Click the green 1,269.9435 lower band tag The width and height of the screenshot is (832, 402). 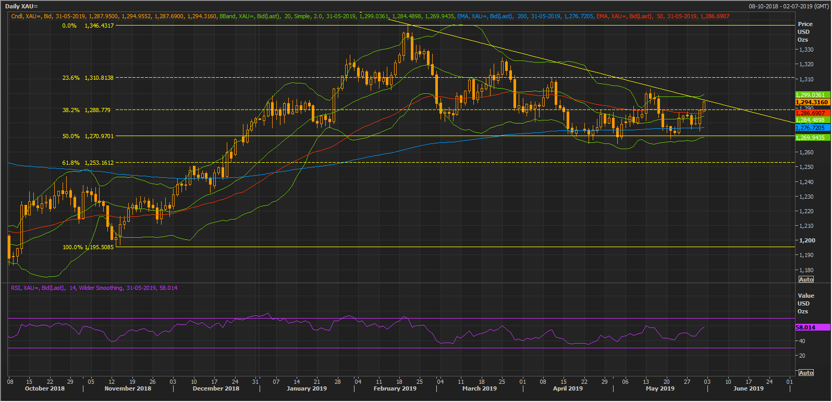[812, 138]
